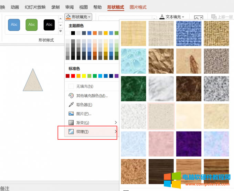This screenshot has width=234, height=191.
Task: Click the picture icon for 图片 fill
Action: point(71,114)
